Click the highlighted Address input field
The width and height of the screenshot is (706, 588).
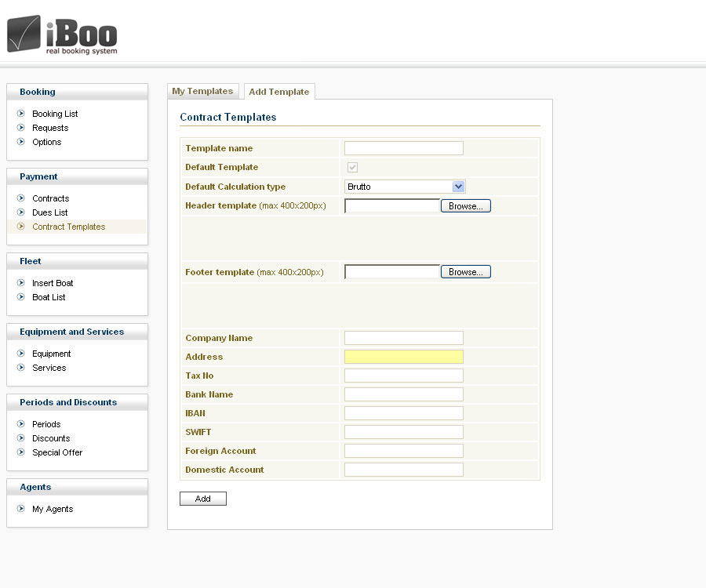tap(403, 357)
